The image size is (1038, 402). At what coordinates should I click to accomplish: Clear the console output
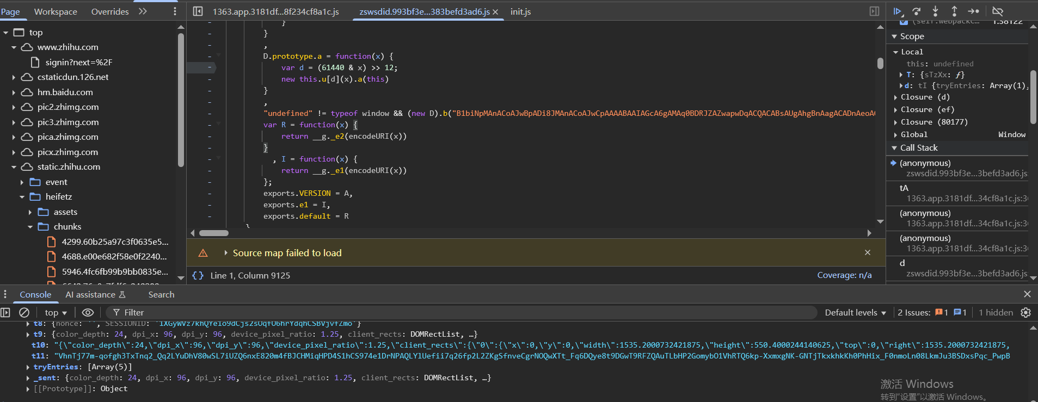coord(24,312)
